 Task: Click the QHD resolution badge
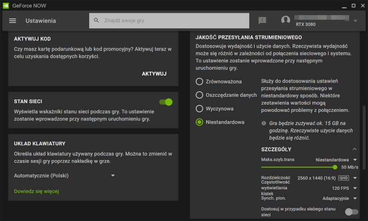(344, 178)
